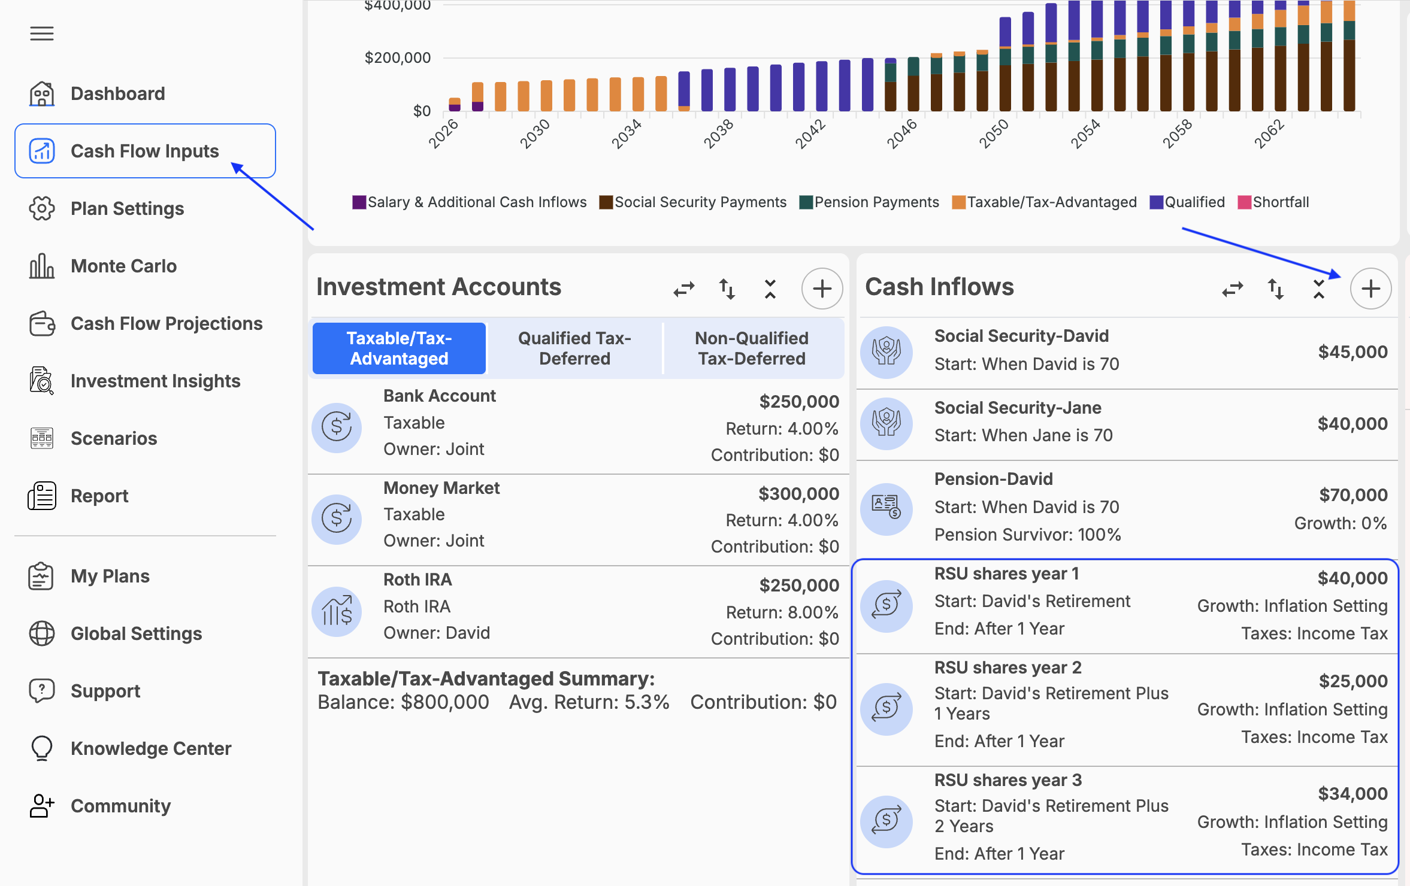Toggle the Shortfall legend swatch
This screenshot has height=886, width=1410.
pos(1244,202)
